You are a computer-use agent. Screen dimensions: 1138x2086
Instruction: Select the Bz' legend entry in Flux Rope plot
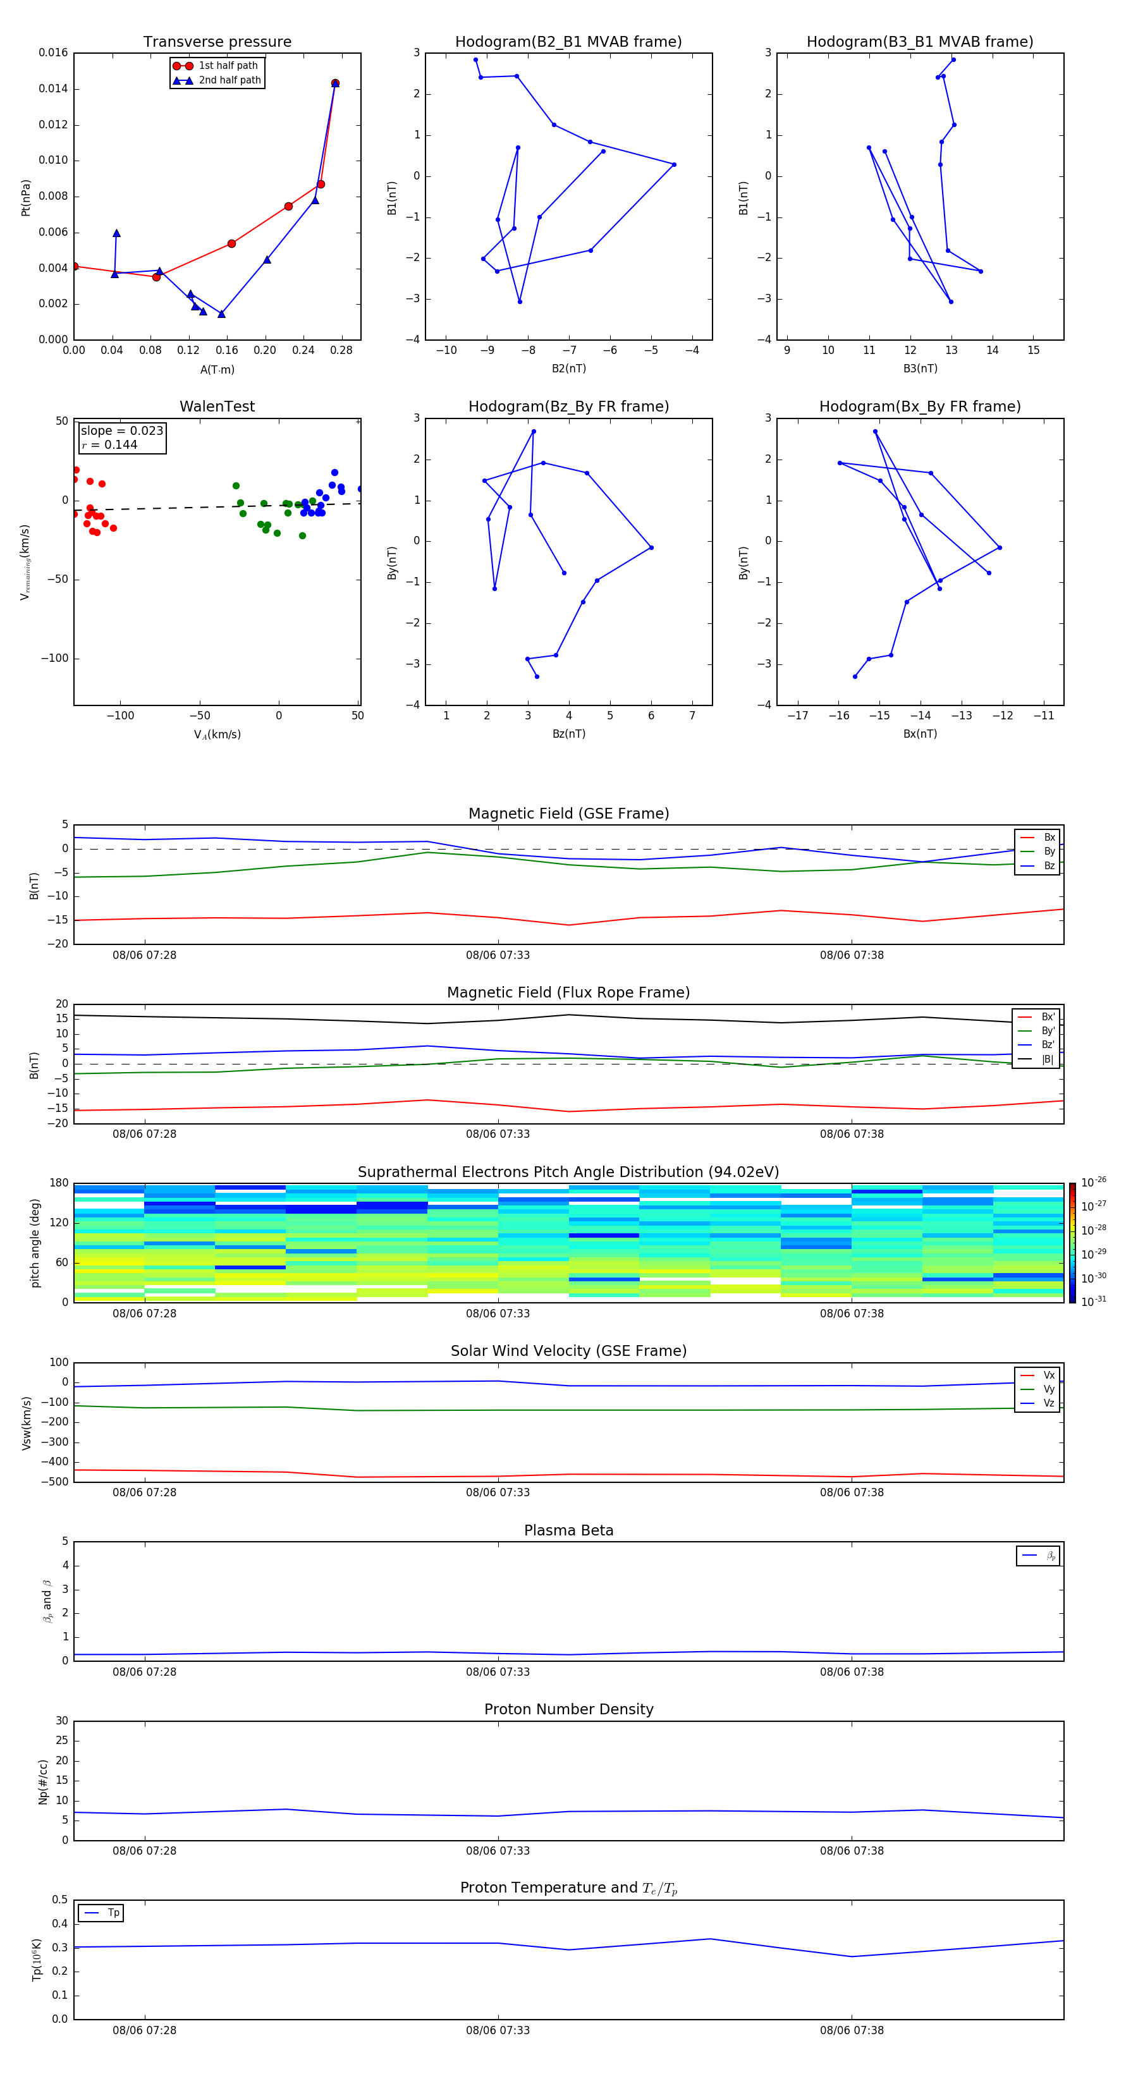(1037, 1046)
